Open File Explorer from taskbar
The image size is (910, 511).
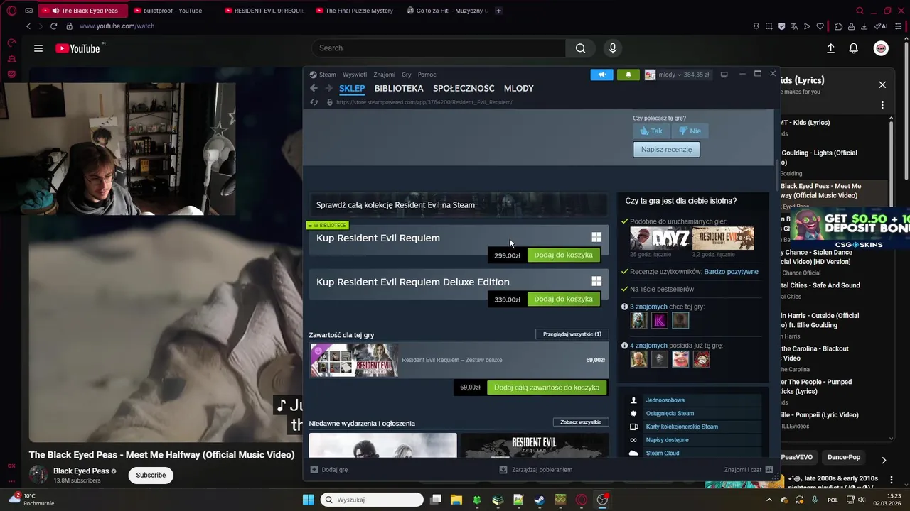click(x=456, y=500)
